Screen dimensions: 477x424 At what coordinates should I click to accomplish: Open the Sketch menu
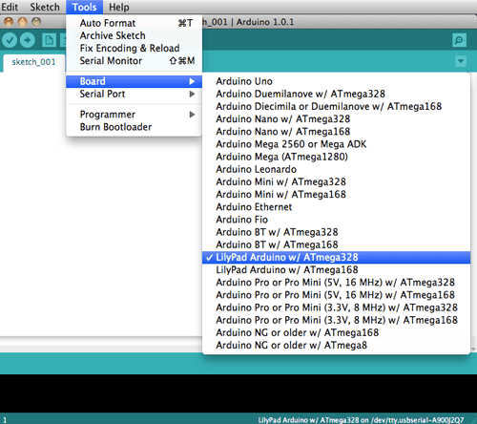pyautogui.click(x=45, y=7)
